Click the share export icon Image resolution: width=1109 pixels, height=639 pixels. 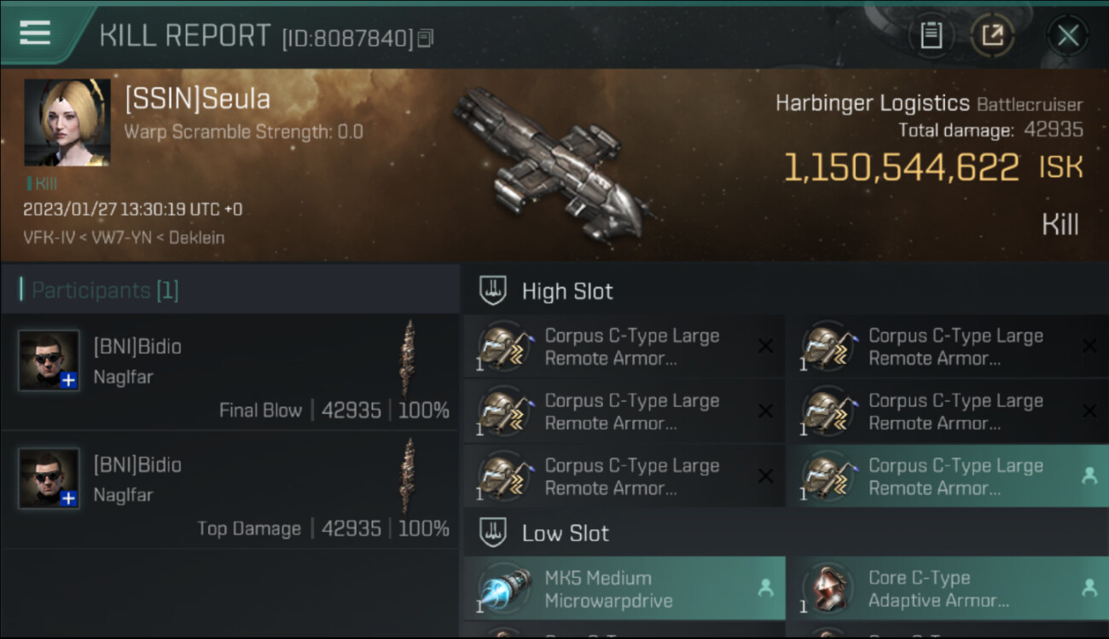993,36
